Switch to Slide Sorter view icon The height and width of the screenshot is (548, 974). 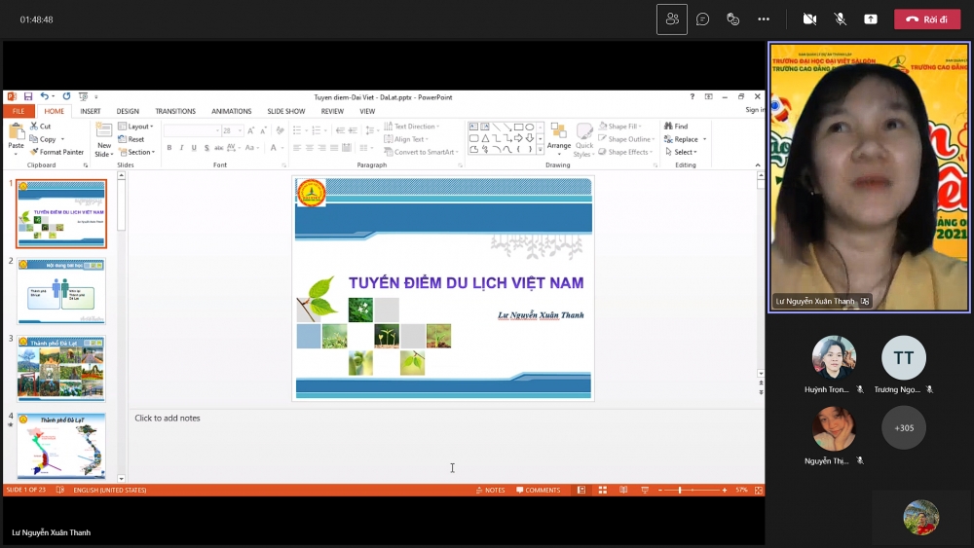pyautogui.click(x=602, y=490)
